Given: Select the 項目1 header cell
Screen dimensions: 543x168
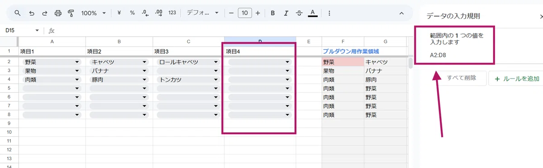Looking at the screenshot, I should (52, 51).
